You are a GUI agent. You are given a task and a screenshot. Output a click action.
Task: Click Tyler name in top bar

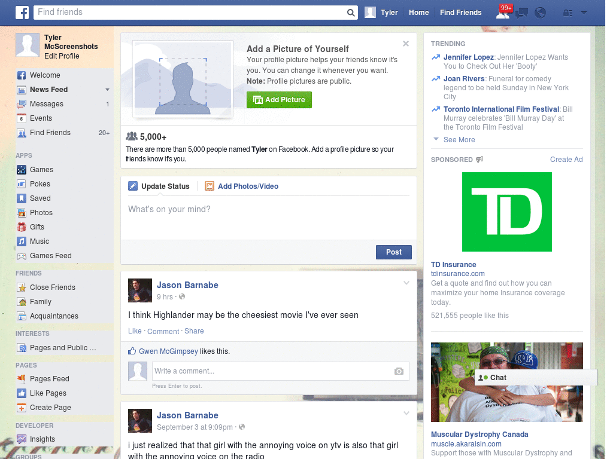pos(389,13)
